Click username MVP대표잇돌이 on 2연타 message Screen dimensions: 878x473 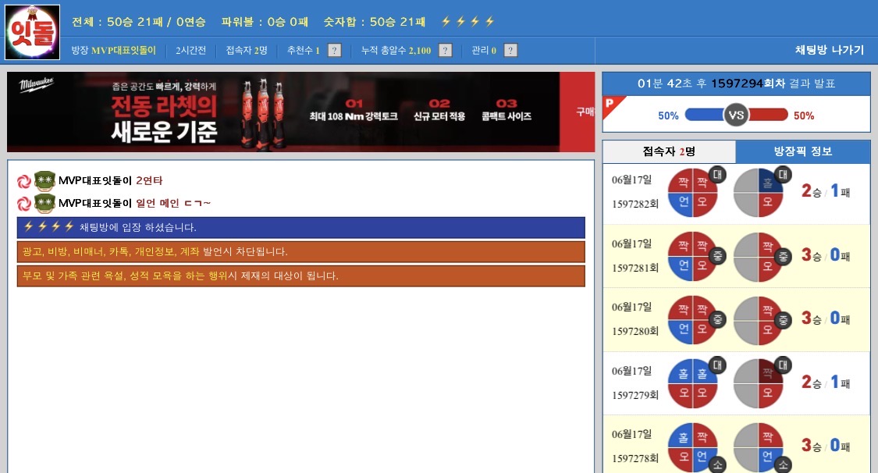point(95,181)
